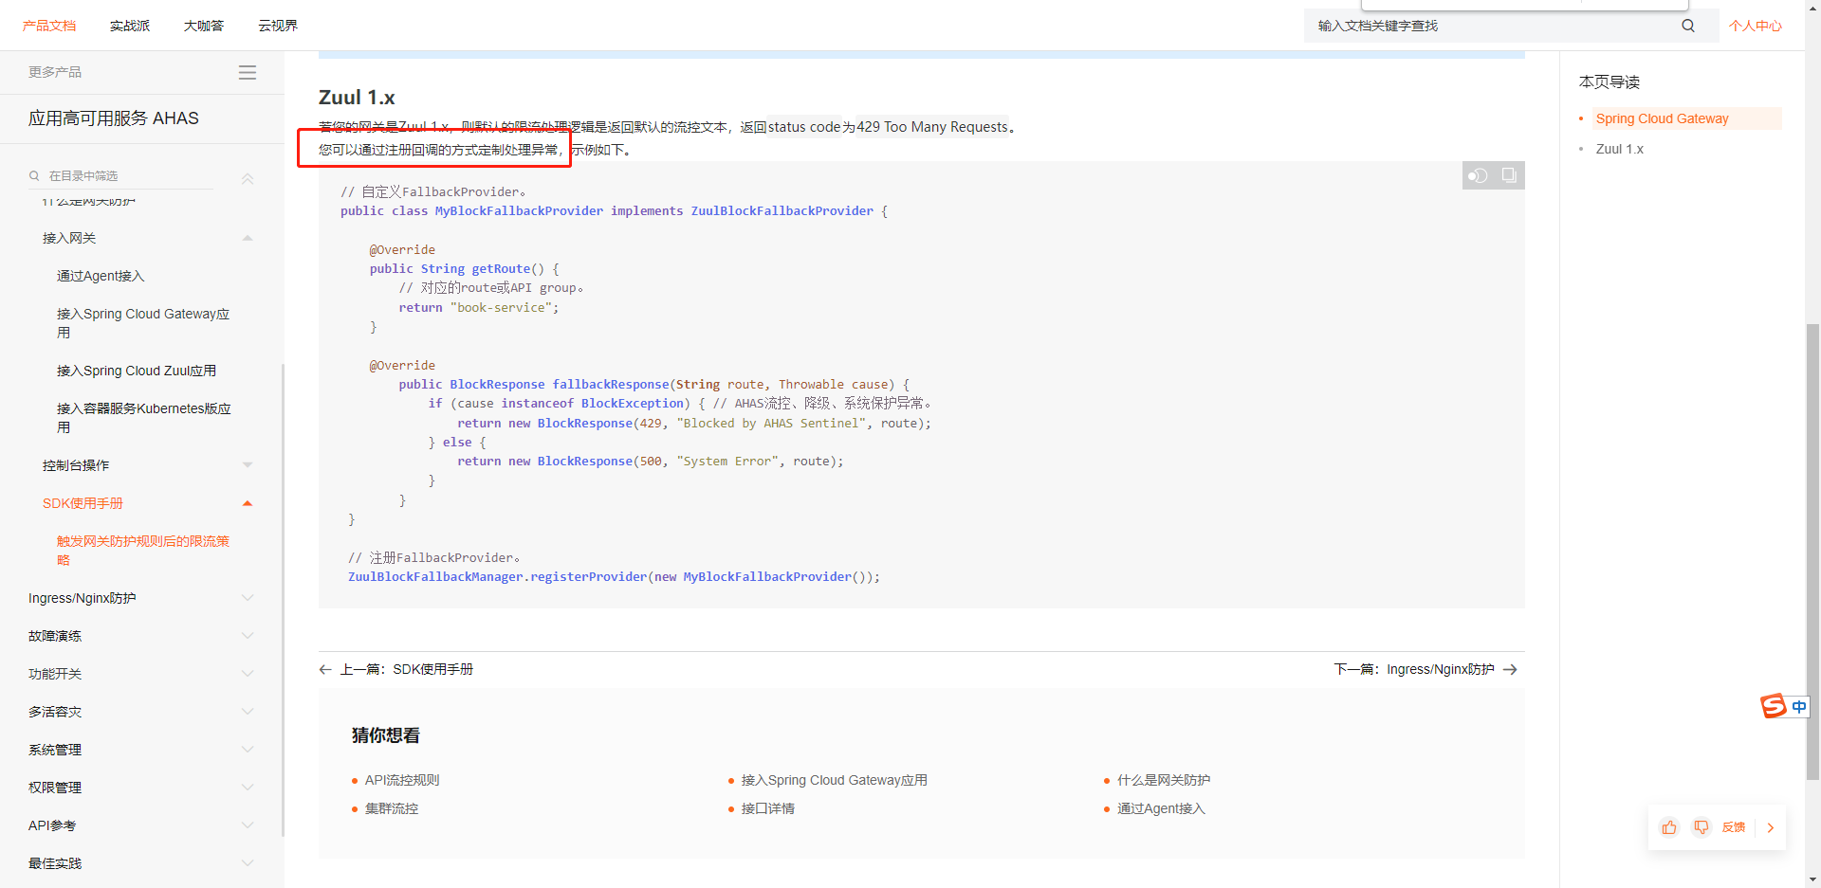Open 接入Spring Cloud Zuul应用 in sidebar

137,371
